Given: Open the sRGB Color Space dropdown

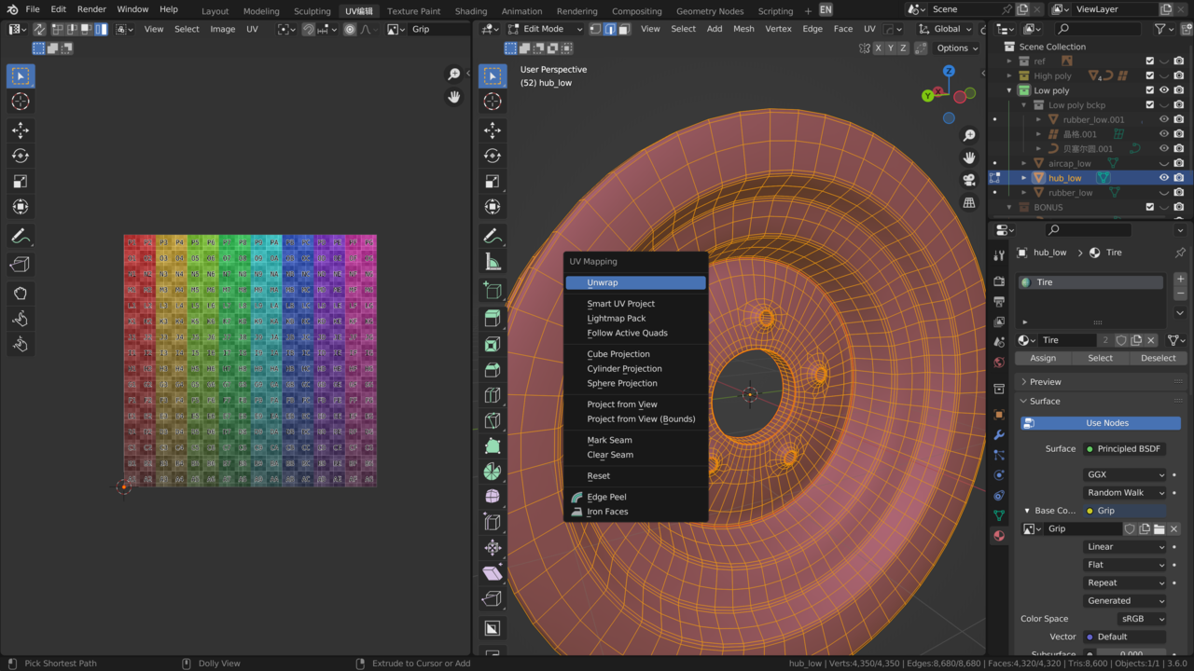Looking at the screenshot, I should tap(1142, 619).
